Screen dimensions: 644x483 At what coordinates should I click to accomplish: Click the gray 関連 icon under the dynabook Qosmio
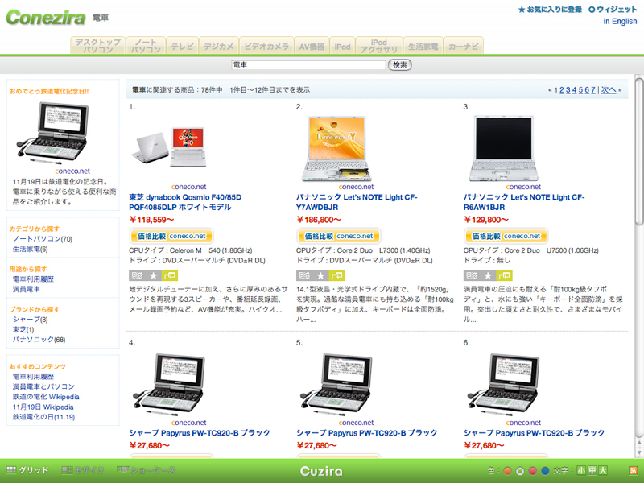point(137,275)
